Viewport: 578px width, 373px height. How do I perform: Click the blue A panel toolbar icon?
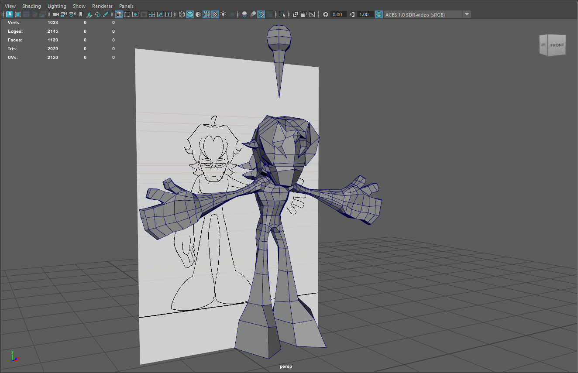pos(10,14)
